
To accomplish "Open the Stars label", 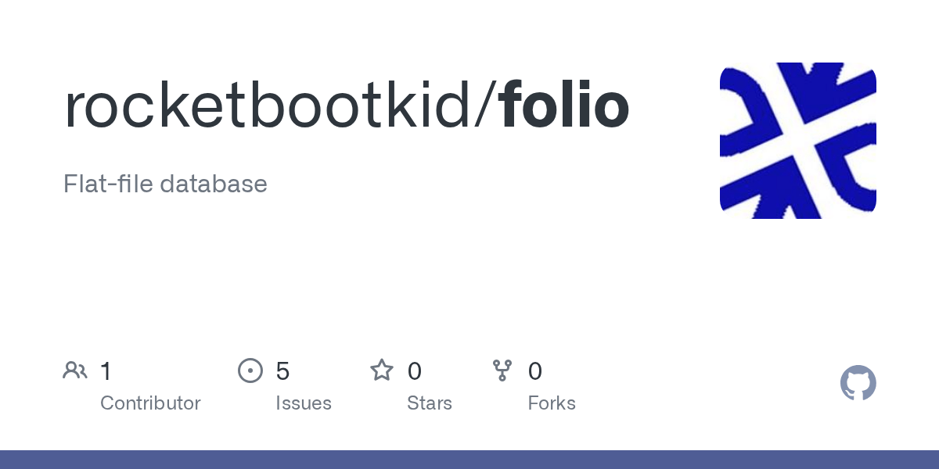I will [430, 403].
